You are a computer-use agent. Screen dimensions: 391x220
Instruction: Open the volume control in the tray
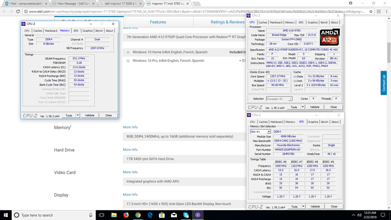[x=359, y=215]
